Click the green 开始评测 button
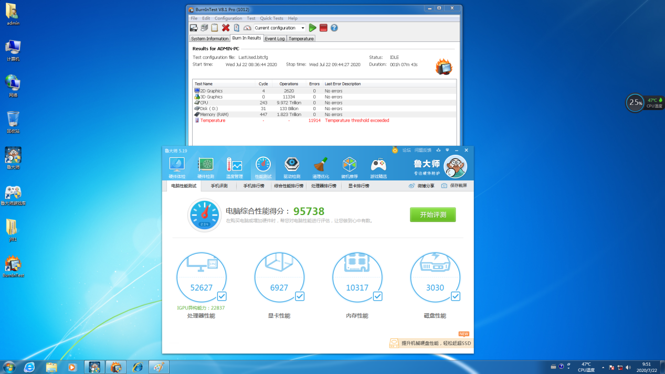Image resolution: width=665 pixels, height=374 pixels. 432,215
